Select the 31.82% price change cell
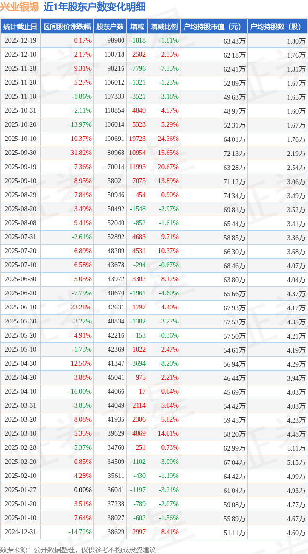This screenshot has width=308, height=554. 81,153
